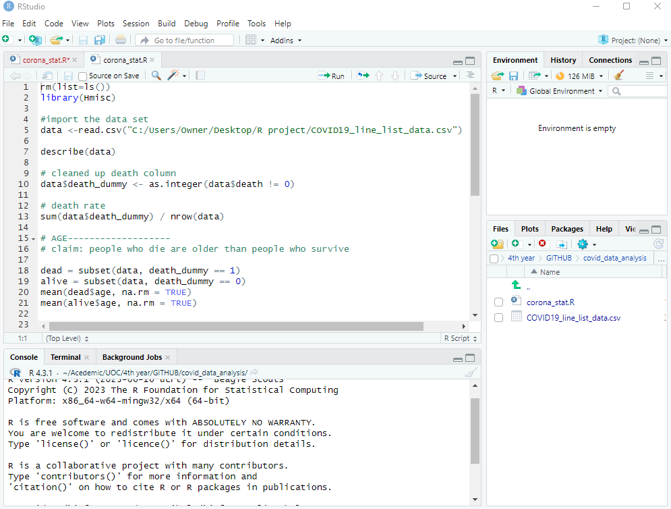
Task: Save workspace icon in Environment pane
Action: (513, 76)
